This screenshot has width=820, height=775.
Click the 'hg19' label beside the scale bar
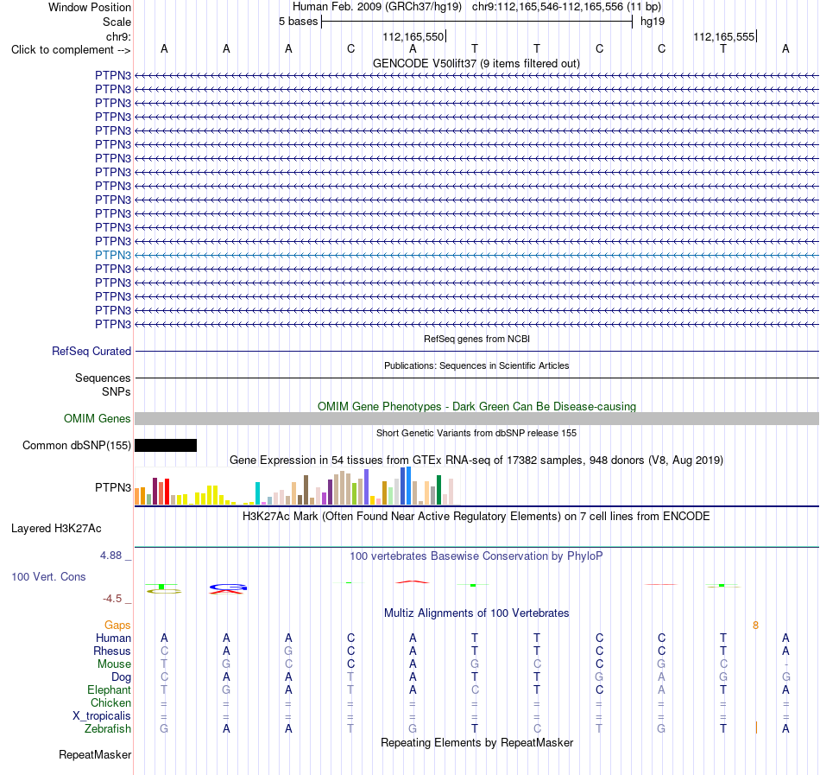[653, 22]
